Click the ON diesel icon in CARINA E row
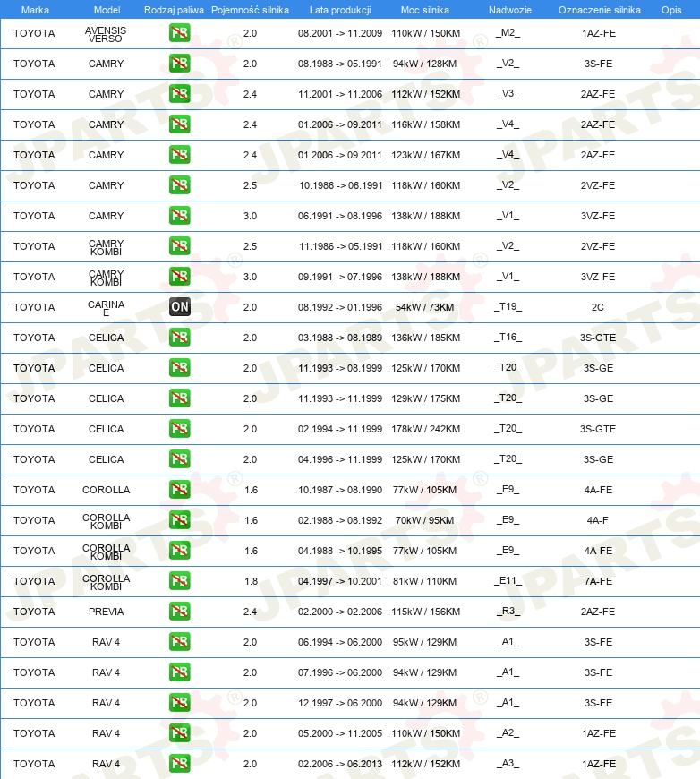This screenshot has height=779, width=700. [x=179, y=307]
